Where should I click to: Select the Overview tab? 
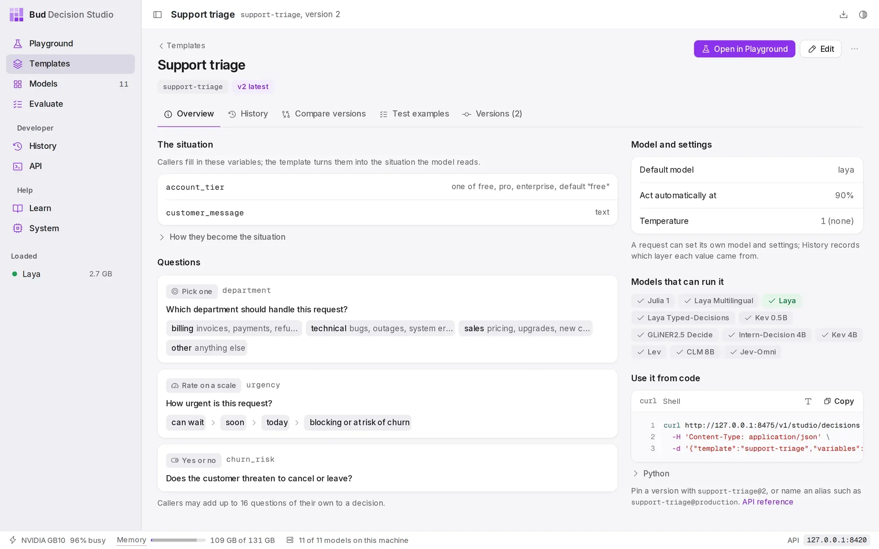pos(189,114)
